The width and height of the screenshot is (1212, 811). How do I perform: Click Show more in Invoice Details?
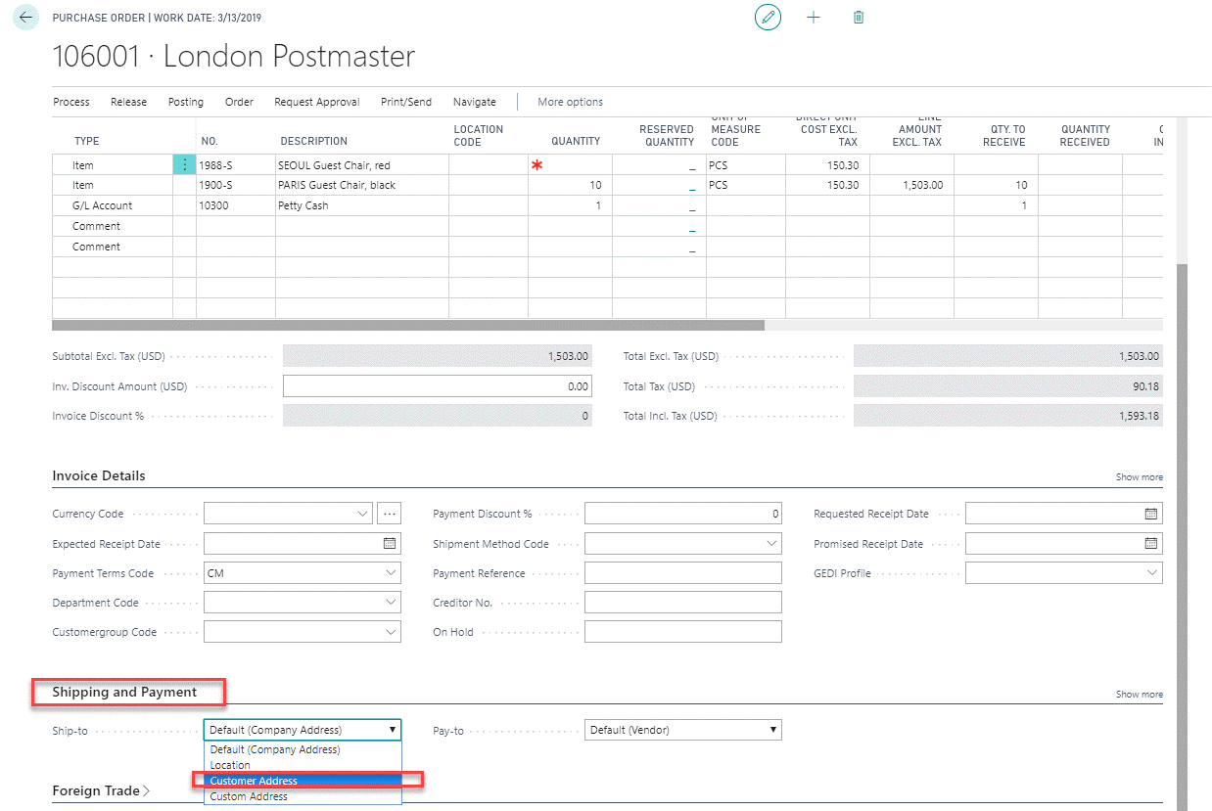pos(1139,477)
